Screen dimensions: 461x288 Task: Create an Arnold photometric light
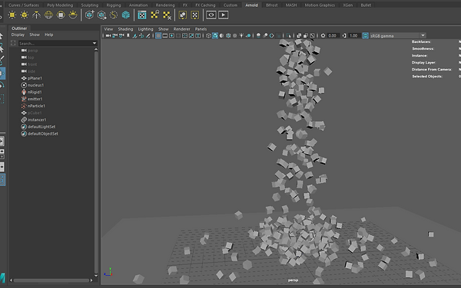36,15
